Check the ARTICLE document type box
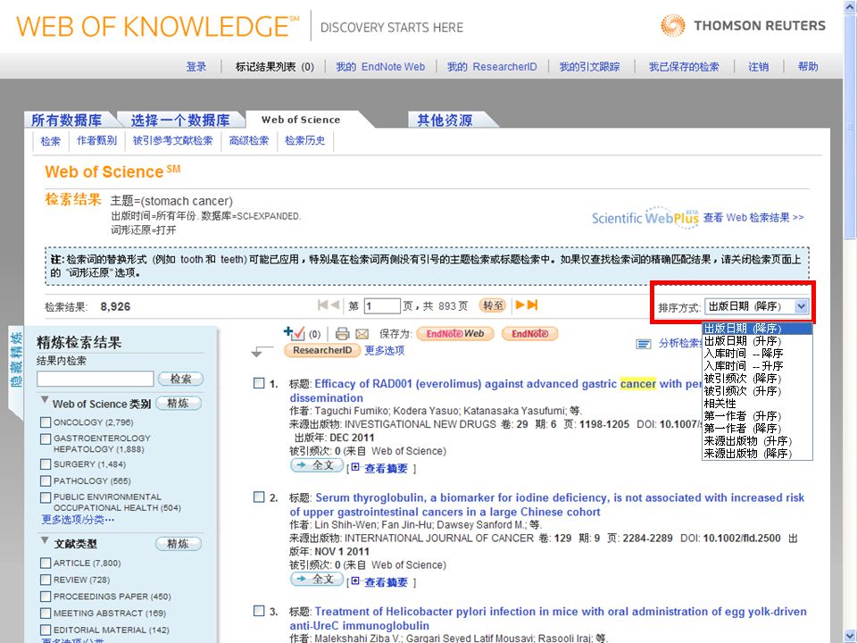The height and width of the screenshot is (643, 857). pos(46,563)
